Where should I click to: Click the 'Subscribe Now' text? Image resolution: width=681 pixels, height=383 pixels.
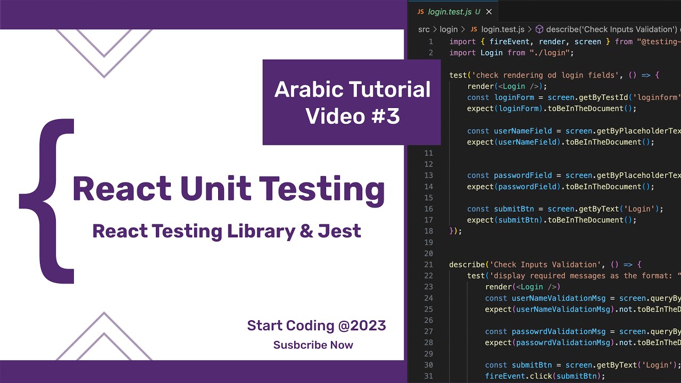coord(313,345)
